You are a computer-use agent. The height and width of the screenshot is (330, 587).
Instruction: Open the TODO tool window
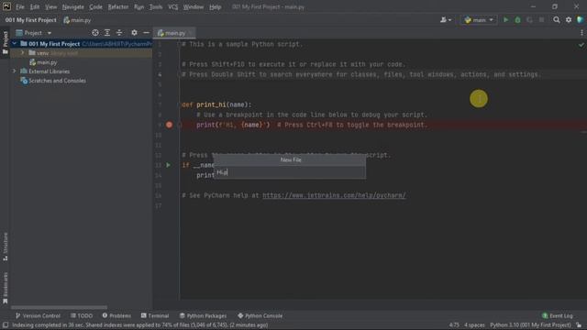(82, 315)
